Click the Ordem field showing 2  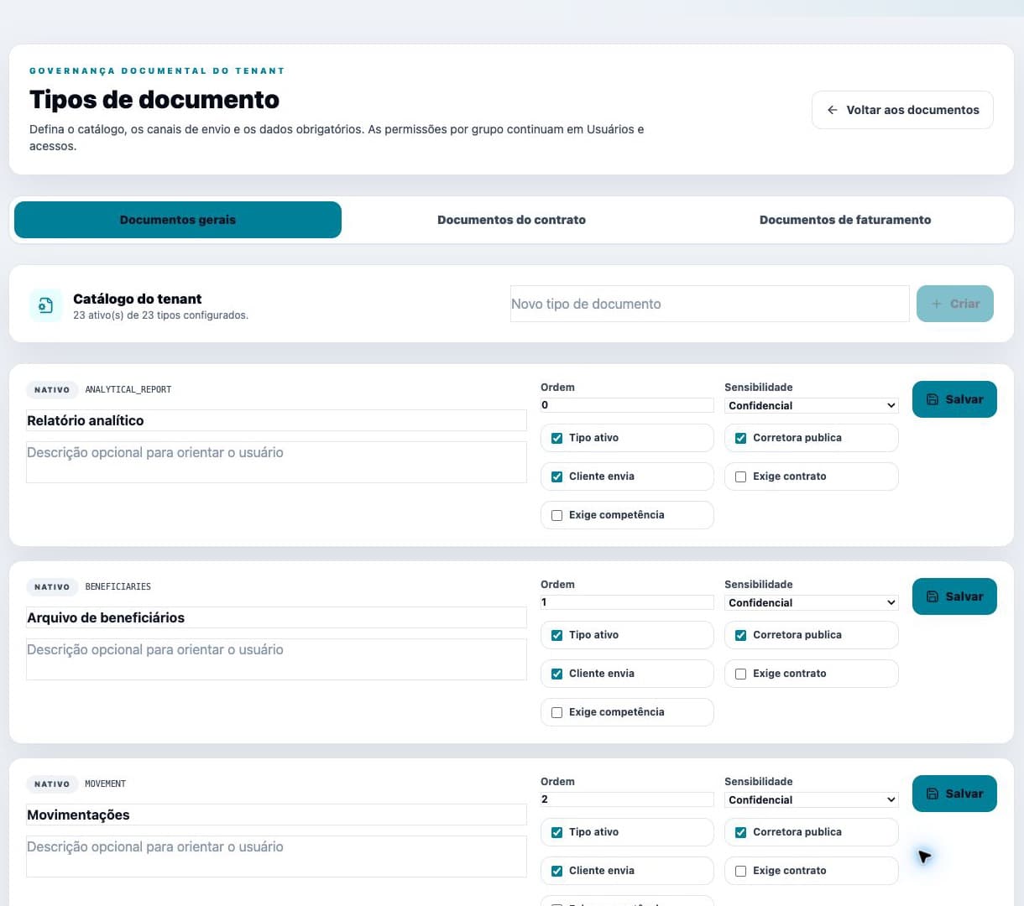(x=627, y=799)
